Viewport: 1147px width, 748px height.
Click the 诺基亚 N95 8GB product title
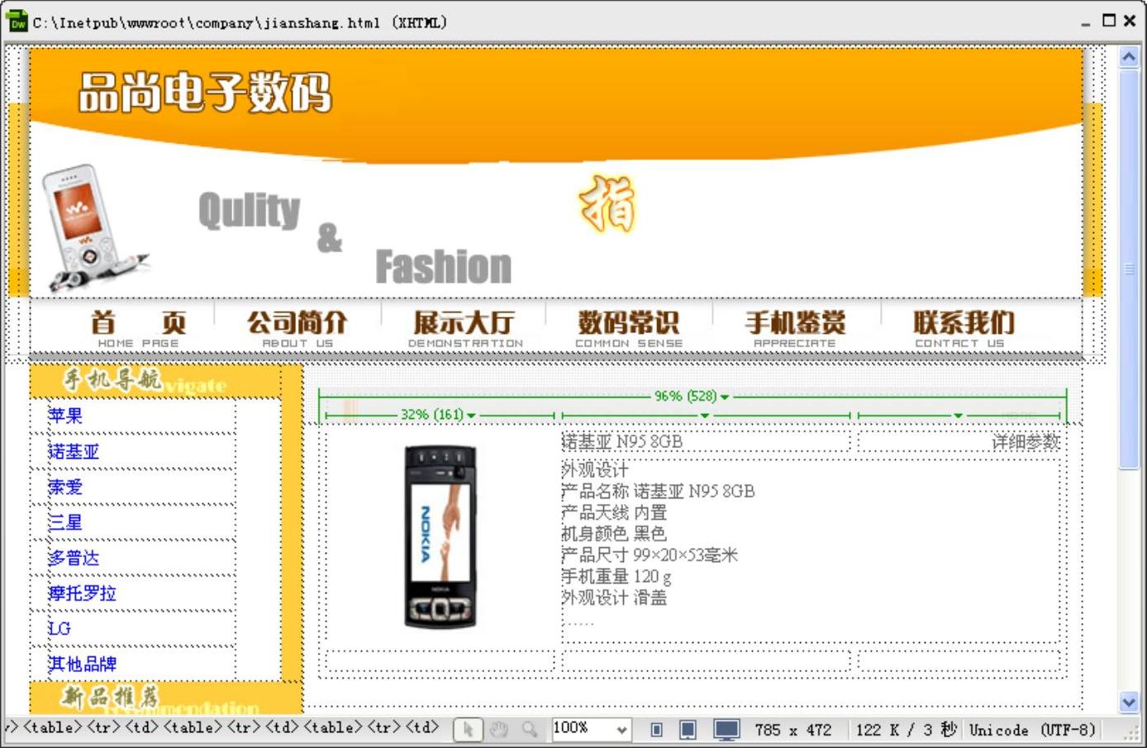point(622,441)
